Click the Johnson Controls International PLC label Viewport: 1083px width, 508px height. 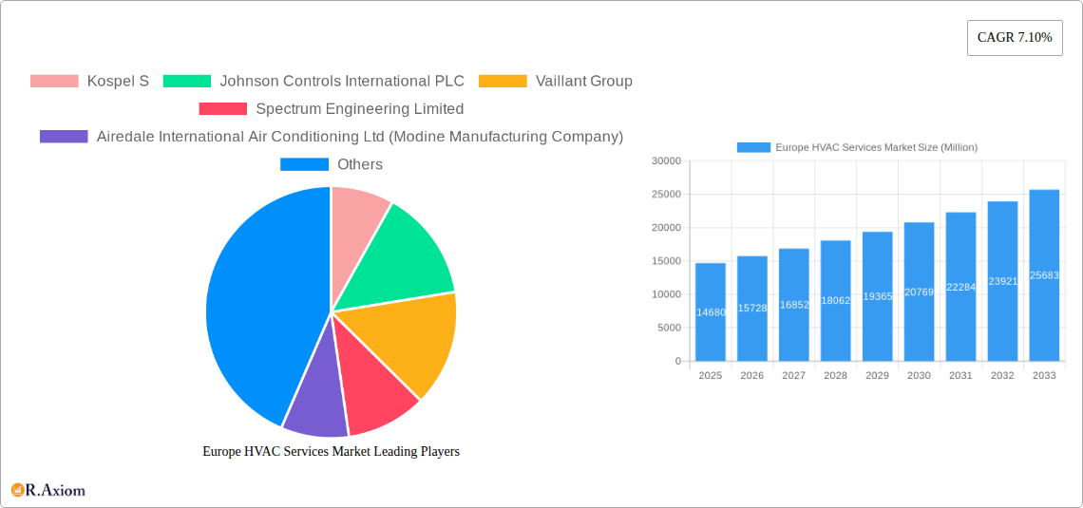coord(342,81)
